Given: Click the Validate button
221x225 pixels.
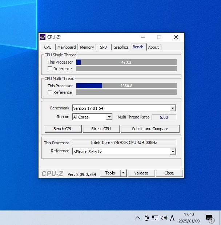Looking at the screenshot, I should pos(141,173).
